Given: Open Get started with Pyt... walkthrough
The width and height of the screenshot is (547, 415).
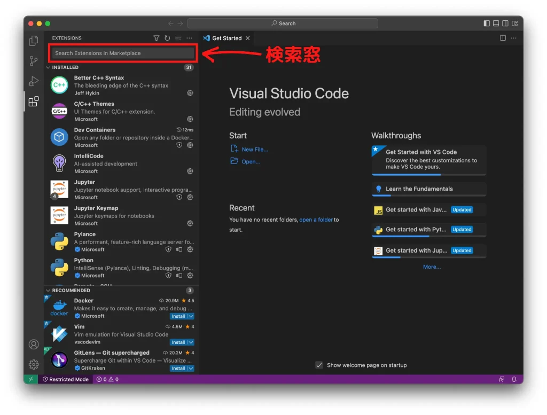Looking at the screenshot, I should point(429,230).
